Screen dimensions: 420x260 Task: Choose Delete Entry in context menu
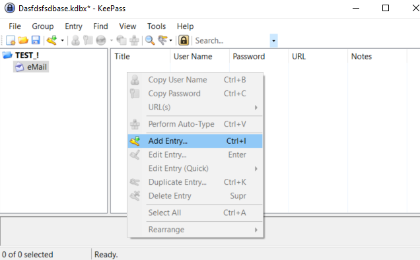tap(195, 196)
